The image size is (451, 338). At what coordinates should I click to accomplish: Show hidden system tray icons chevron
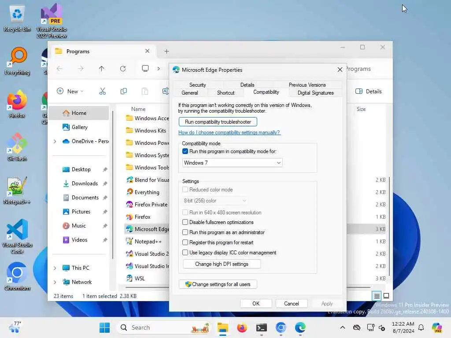click(x=342, y=327)
